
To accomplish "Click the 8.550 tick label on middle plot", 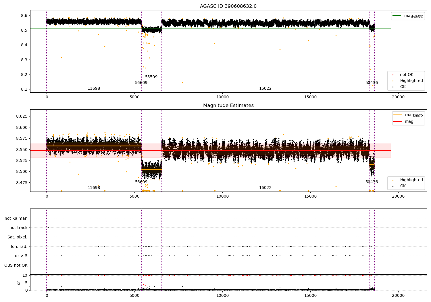I will [x=22, y=150].
